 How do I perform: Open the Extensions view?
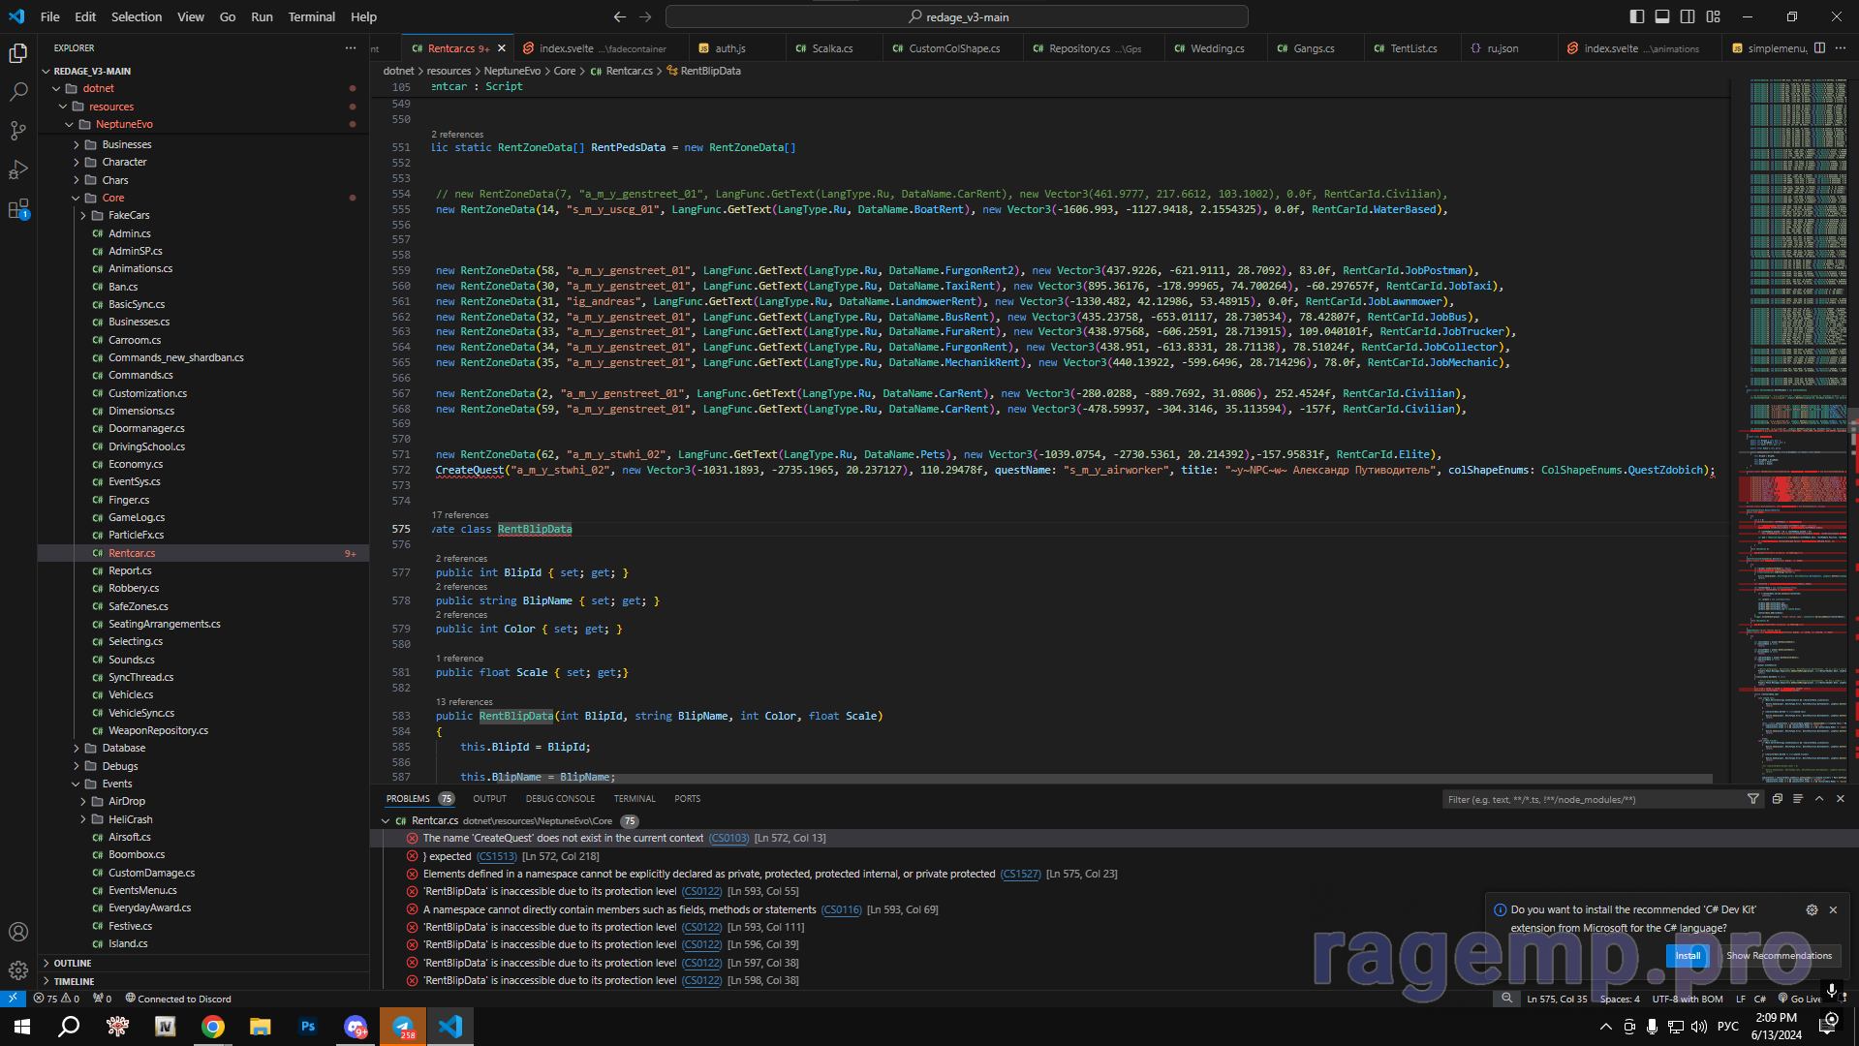pyautogui.click(x=18, y=209)
